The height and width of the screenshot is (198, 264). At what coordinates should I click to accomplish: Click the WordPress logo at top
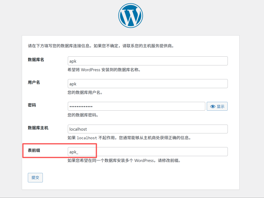131,15
